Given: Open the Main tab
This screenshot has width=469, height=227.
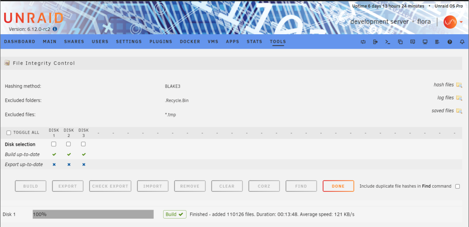Looking at the screenshot, I should 50,42.
